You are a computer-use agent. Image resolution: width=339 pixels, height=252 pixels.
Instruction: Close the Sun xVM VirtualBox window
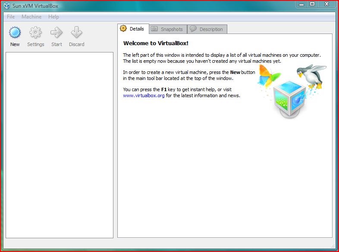click(326, 4)
